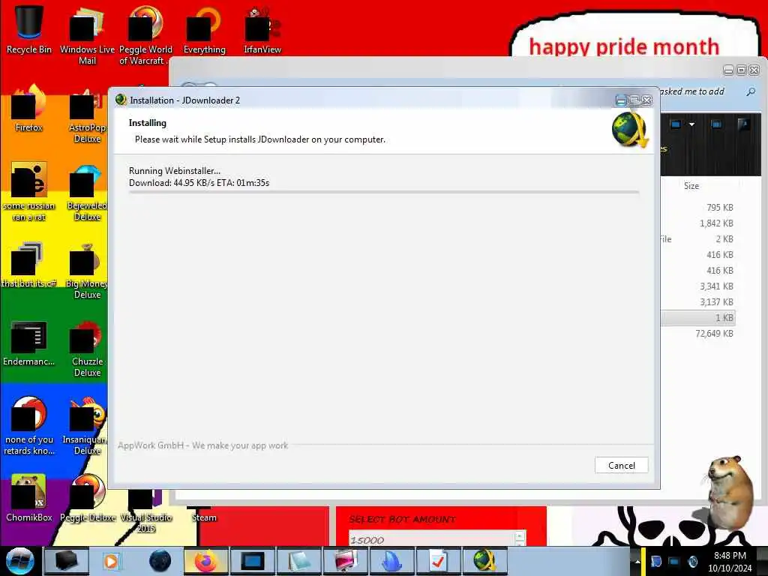
Task: Select the IrfanView desktop shortcut
Action: pyautogui.click(x=262, y=29)
